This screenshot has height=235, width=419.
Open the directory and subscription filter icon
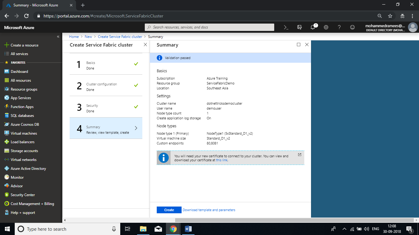pos(300,27)
